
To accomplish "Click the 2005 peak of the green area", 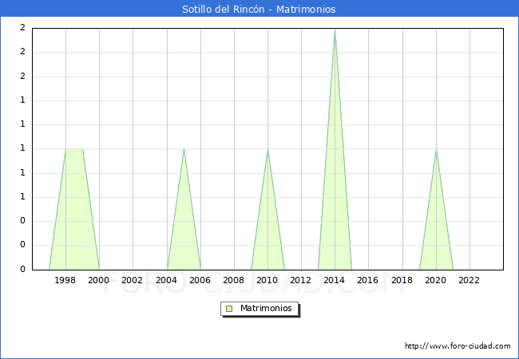I will pyautogui.click(x=184, y=150).
